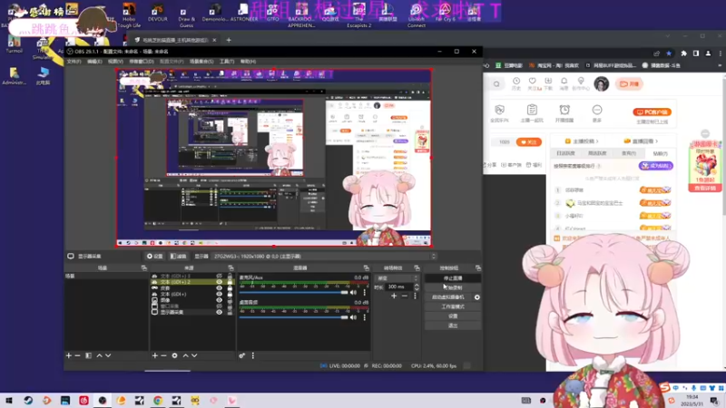This screenshot has height=408, width=726.
Task: Toggle visibility of 图像 source
Action: click(219, 300)
